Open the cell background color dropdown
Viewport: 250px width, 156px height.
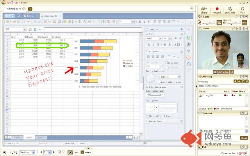click(x=162, y=95)
